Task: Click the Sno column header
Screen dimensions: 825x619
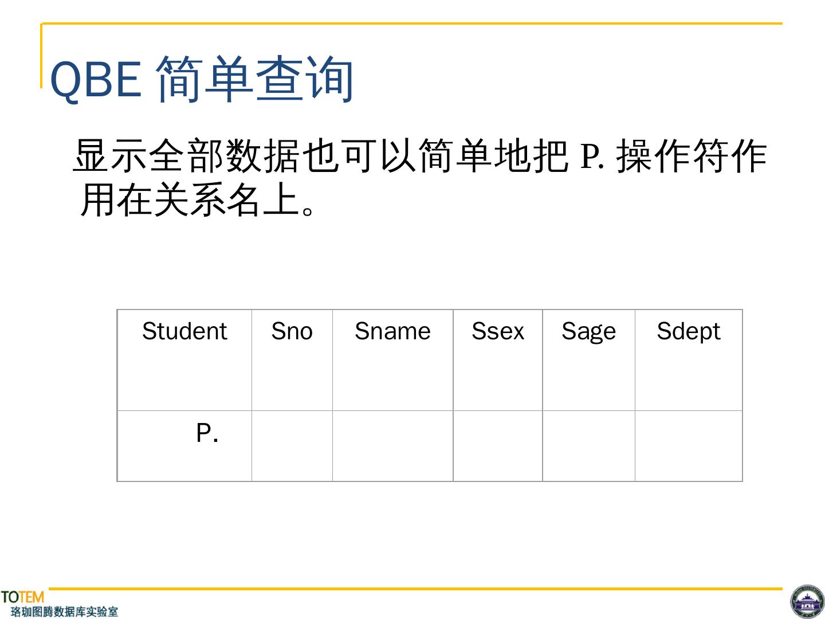Action: (x=292, y=331)
